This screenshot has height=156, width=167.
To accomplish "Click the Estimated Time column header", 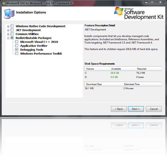I will [x=142, y=84].
